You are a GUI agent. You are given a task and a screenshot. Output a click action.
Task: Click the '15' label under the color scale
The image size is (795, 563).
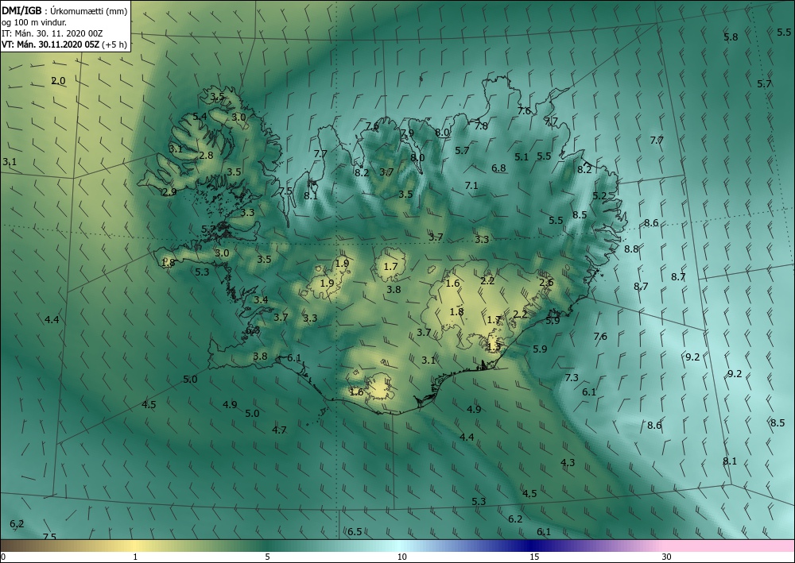point(534,557)
